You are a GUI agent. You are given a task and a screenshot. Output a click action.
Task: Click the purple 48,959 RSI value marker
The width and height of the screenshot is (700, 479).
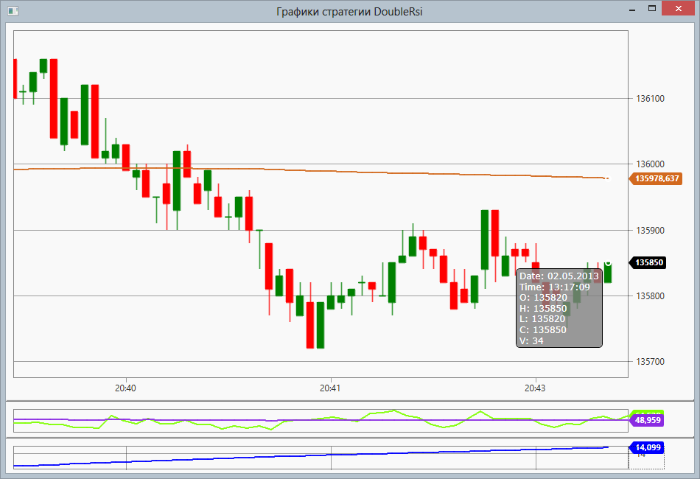pos(648,419)
